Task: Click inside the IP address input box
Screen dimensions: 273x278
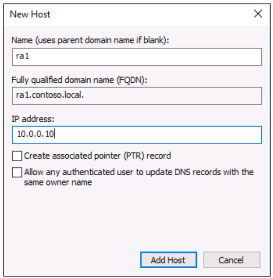Action: [x=137, y=135]
